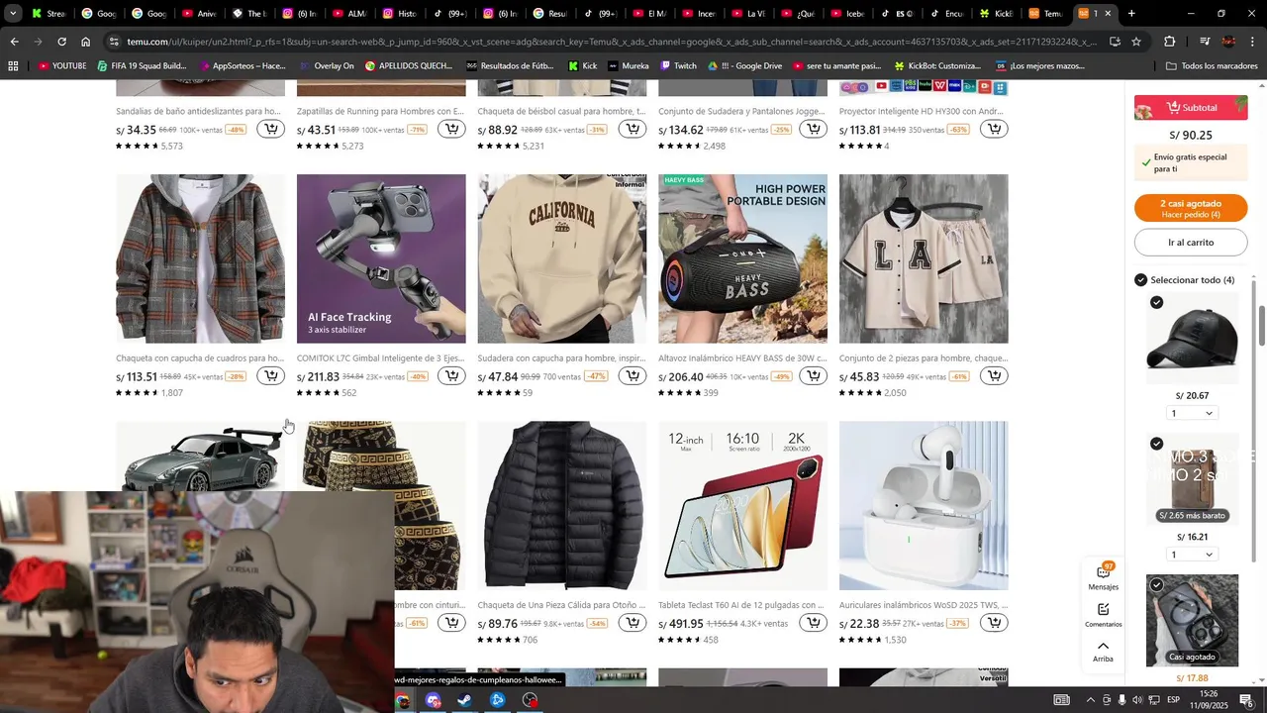Click Hacer pedido (4) button
This screenshot has width=1267, height=713.
click(x=1191, y=208)
